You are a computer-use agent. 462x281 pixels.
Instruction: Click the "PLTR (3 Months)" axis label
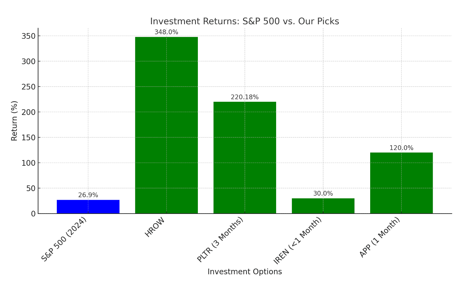point(220,239)
